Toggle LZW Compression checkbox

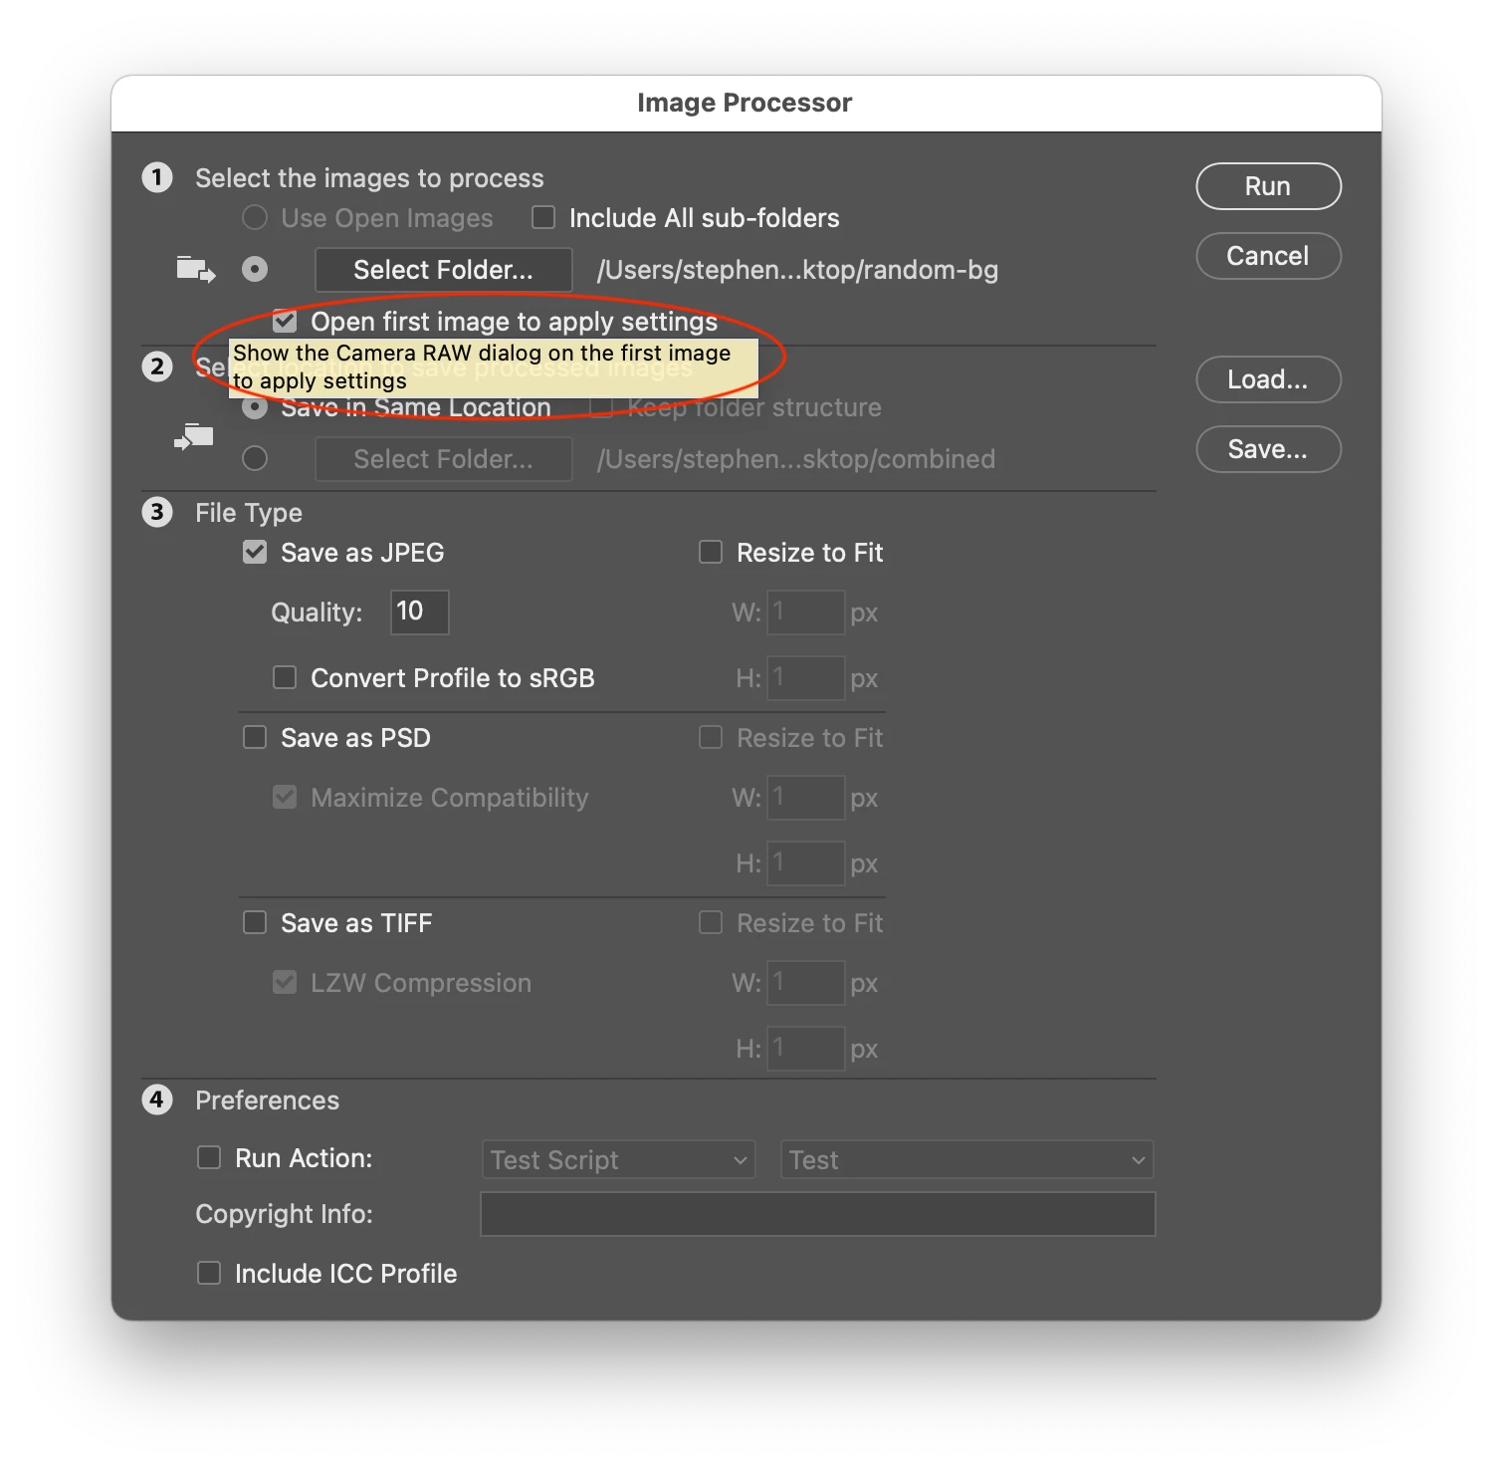[x=285, y=982]
